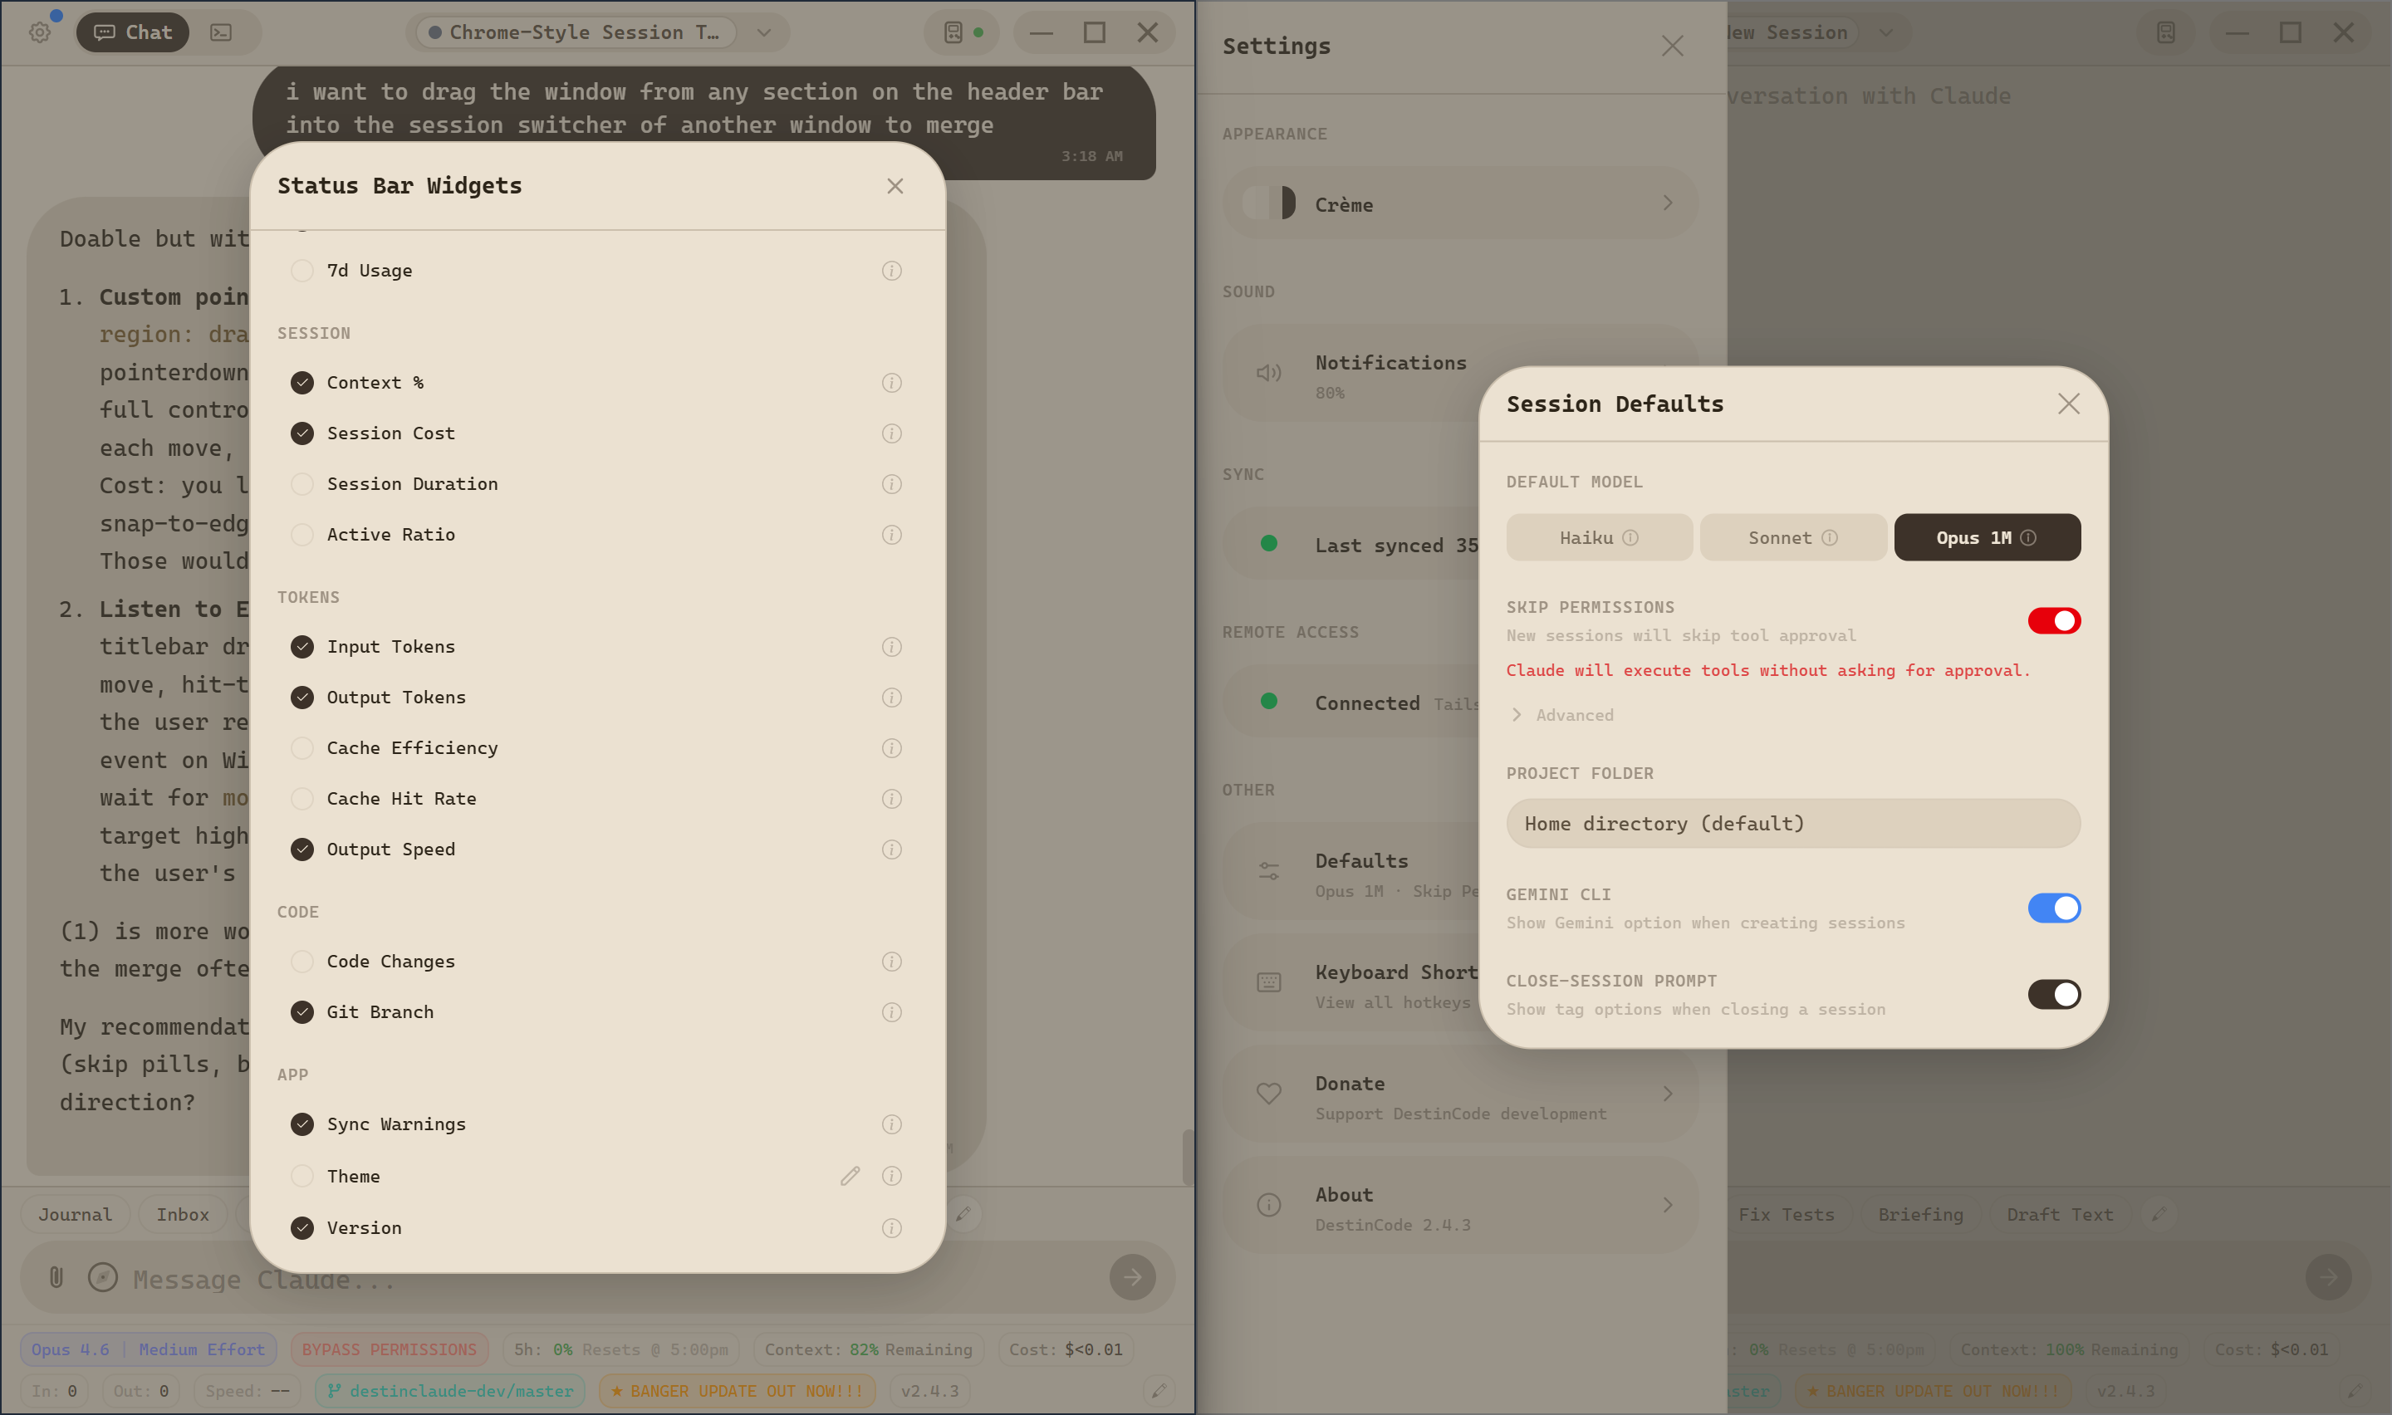Image resolution: width=2392 pixels, height=1415 pixels.
Task: Click the BANGER UPDATE OUT NOW pill
Action: pyautogui.click(x=735, y=1390)
